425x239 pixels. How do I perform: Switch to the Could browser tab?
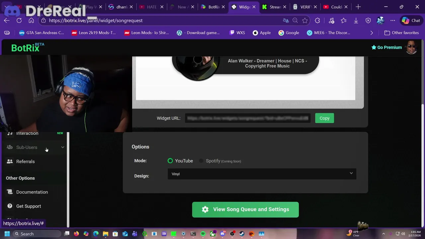pos(335,7)
